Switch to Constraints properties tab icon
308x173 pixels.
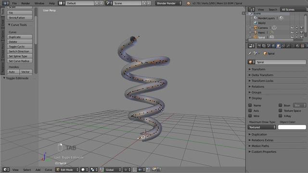pyautogui.click(x=283, y=46)
